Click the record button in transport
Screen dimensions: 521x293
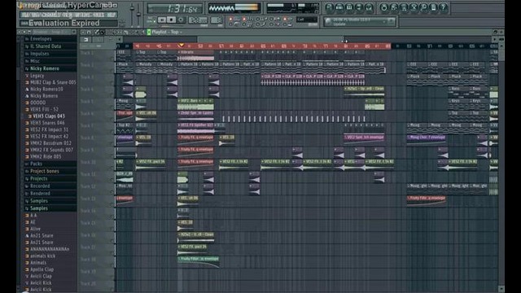(x=181, y=20)
